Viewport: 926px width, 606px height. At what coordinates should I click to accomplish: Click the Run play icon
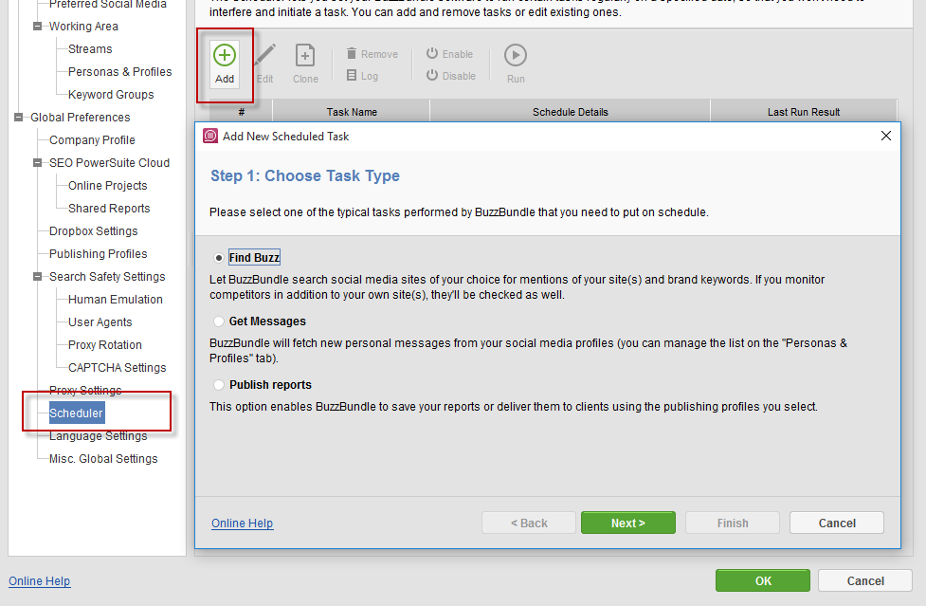click(516, 56)
